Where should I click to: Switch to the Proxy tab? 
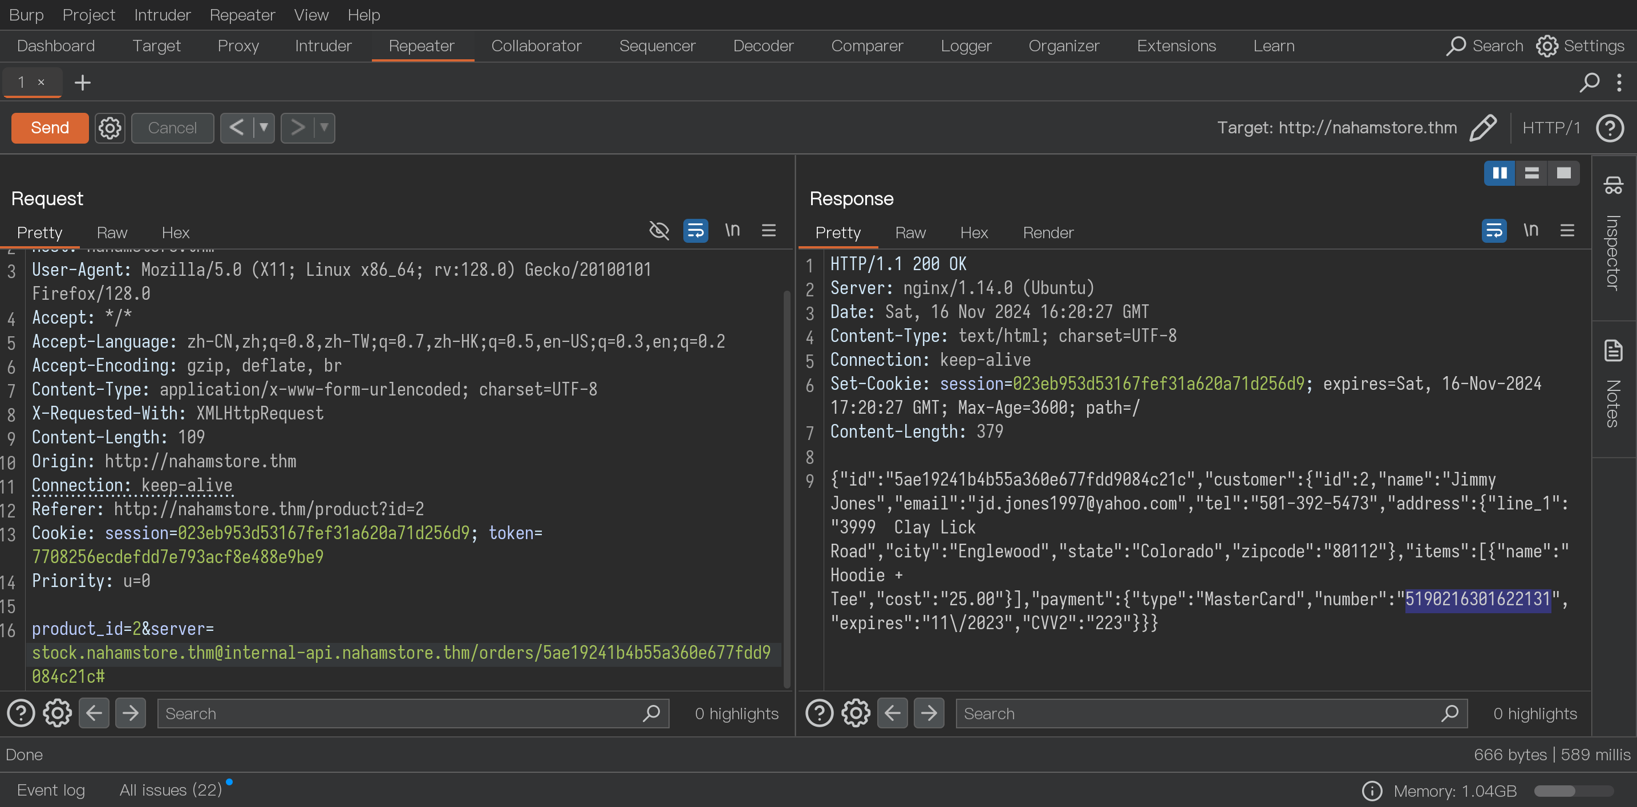click(238, 46)
